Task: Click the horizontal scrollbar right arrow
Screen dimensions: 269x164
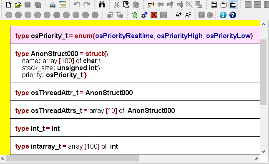Action: click(x=256, y=158)
